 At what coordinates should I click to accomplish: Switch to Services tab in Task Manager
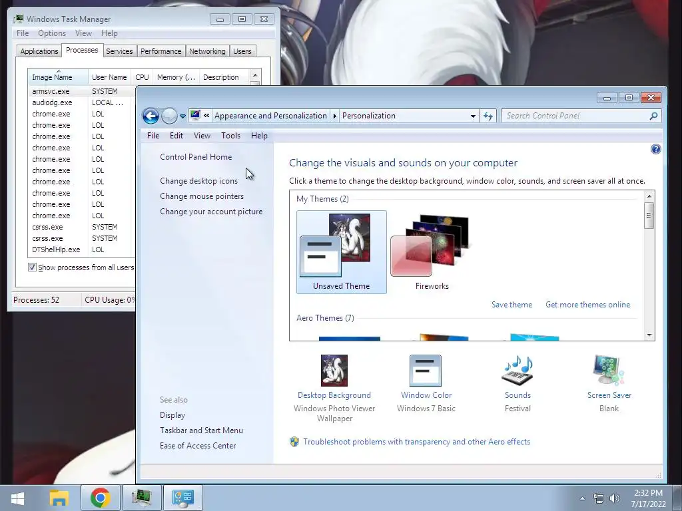119,51
